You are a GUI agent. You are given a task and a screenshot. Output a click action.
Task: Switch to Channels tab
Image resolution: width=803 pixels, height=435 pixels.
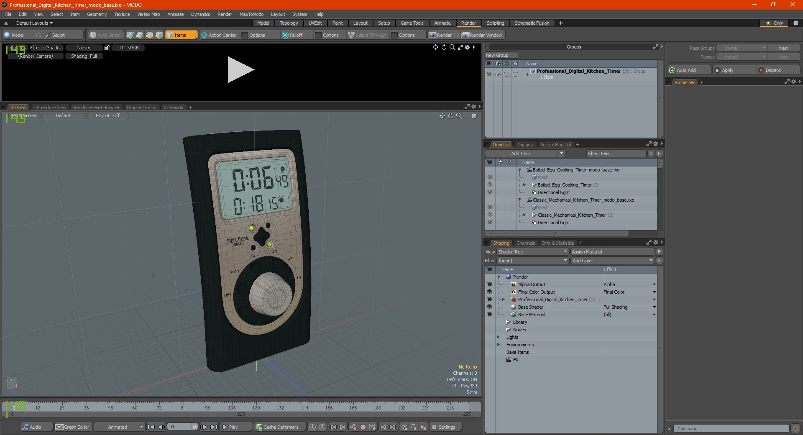tap(525, 243)
